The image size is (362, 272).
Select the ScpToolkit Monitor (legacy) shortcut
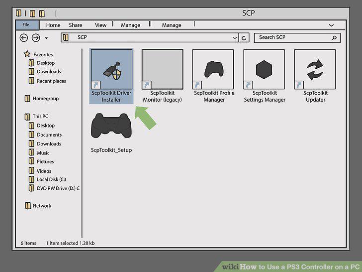163,69
